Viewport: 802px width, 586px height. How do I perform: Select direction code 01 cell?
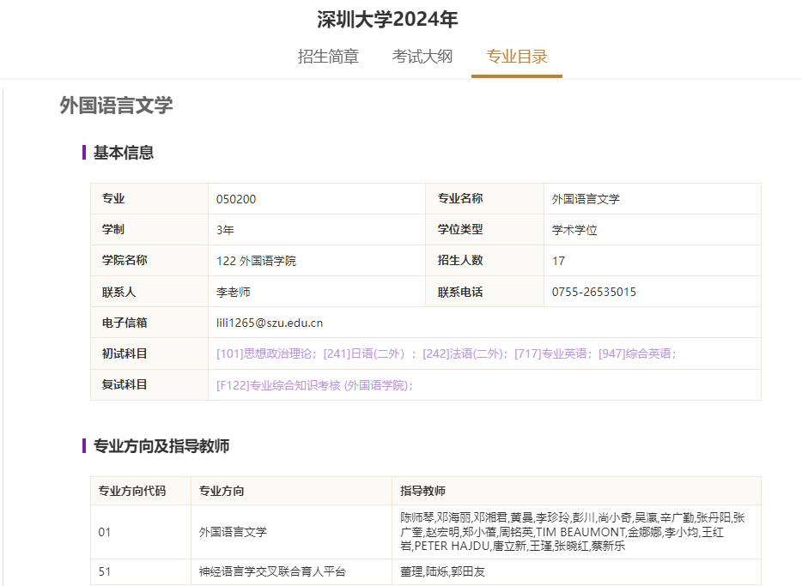(x=141, y=532)
